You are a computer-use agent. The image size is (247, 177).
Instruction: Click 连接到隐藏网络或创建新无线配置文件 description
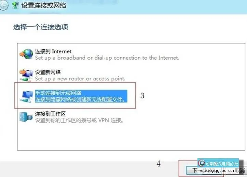(80, 99)
